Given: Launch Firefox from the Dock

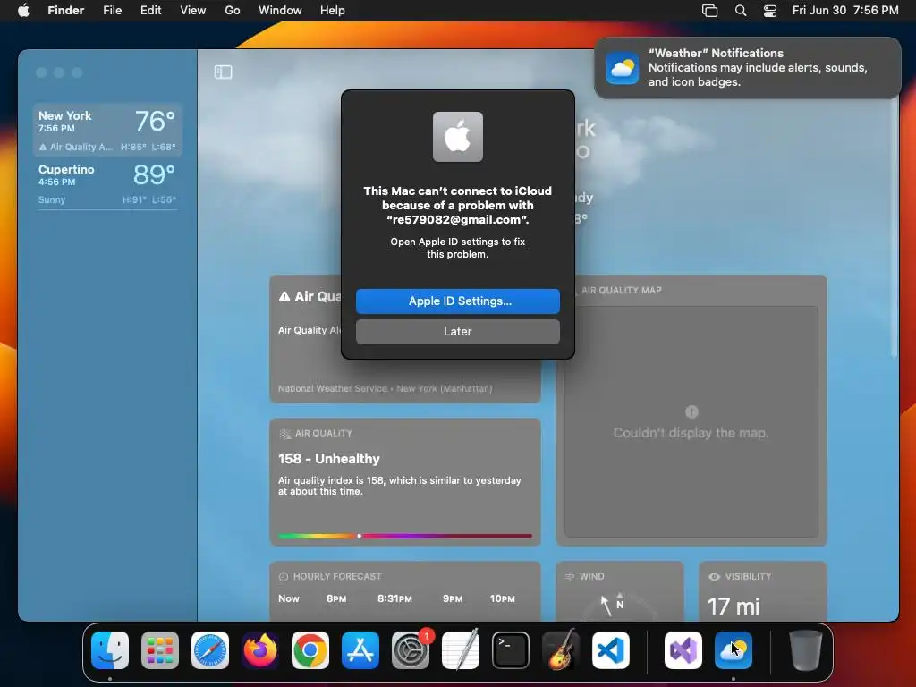Looking at the screenshot, I should click(x=260, y=650).
